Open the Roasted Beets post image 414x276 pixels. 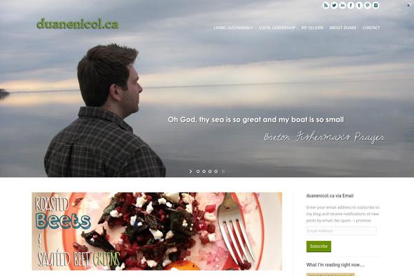click(157, 231)
